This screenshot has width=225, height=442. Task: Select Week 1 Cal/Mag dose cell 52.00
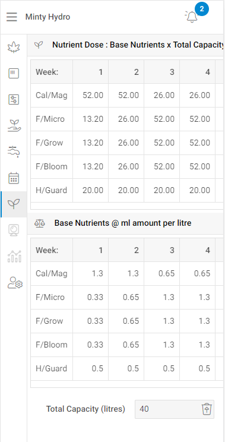(x=90, y=95)
